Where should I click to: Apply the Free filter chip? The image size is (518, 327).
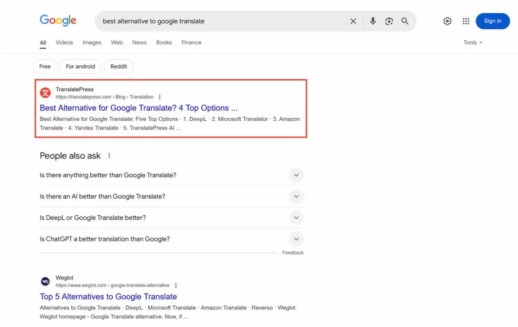coord(45,66)
